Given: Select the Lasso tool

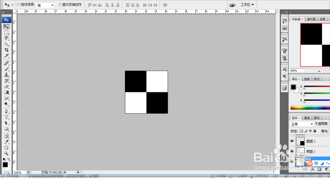Looking at the screenshot, I should 6,38.
